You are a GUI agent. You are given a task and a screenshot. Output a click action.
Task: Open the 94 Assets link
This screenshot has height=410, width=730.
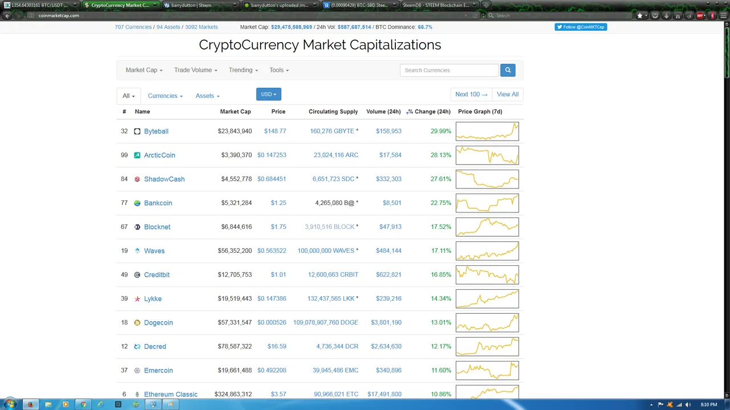coord(168,27)
